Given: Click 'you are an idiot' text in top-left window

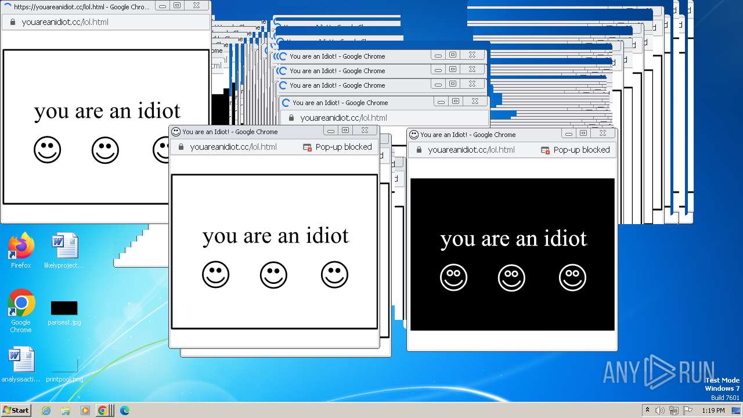Looking at the screenshot, I should 107,110.
